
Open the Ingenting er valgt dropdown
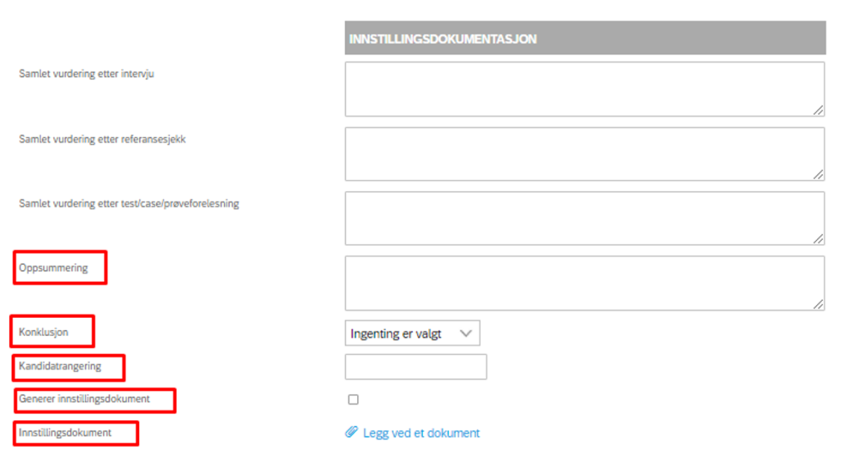tap(412, 334)
